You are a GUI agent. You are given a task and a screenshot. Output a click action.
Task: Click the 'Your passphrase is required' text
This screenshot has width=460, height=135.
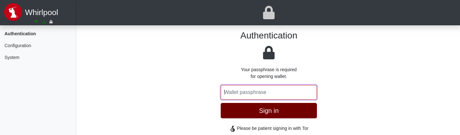pos(269,70)
